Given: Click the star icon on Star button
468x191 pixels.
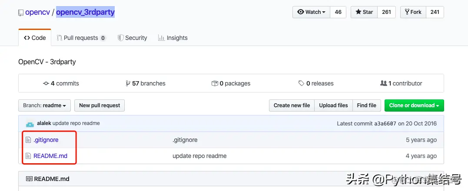Looking at the screenshot, I should [358, 12].
